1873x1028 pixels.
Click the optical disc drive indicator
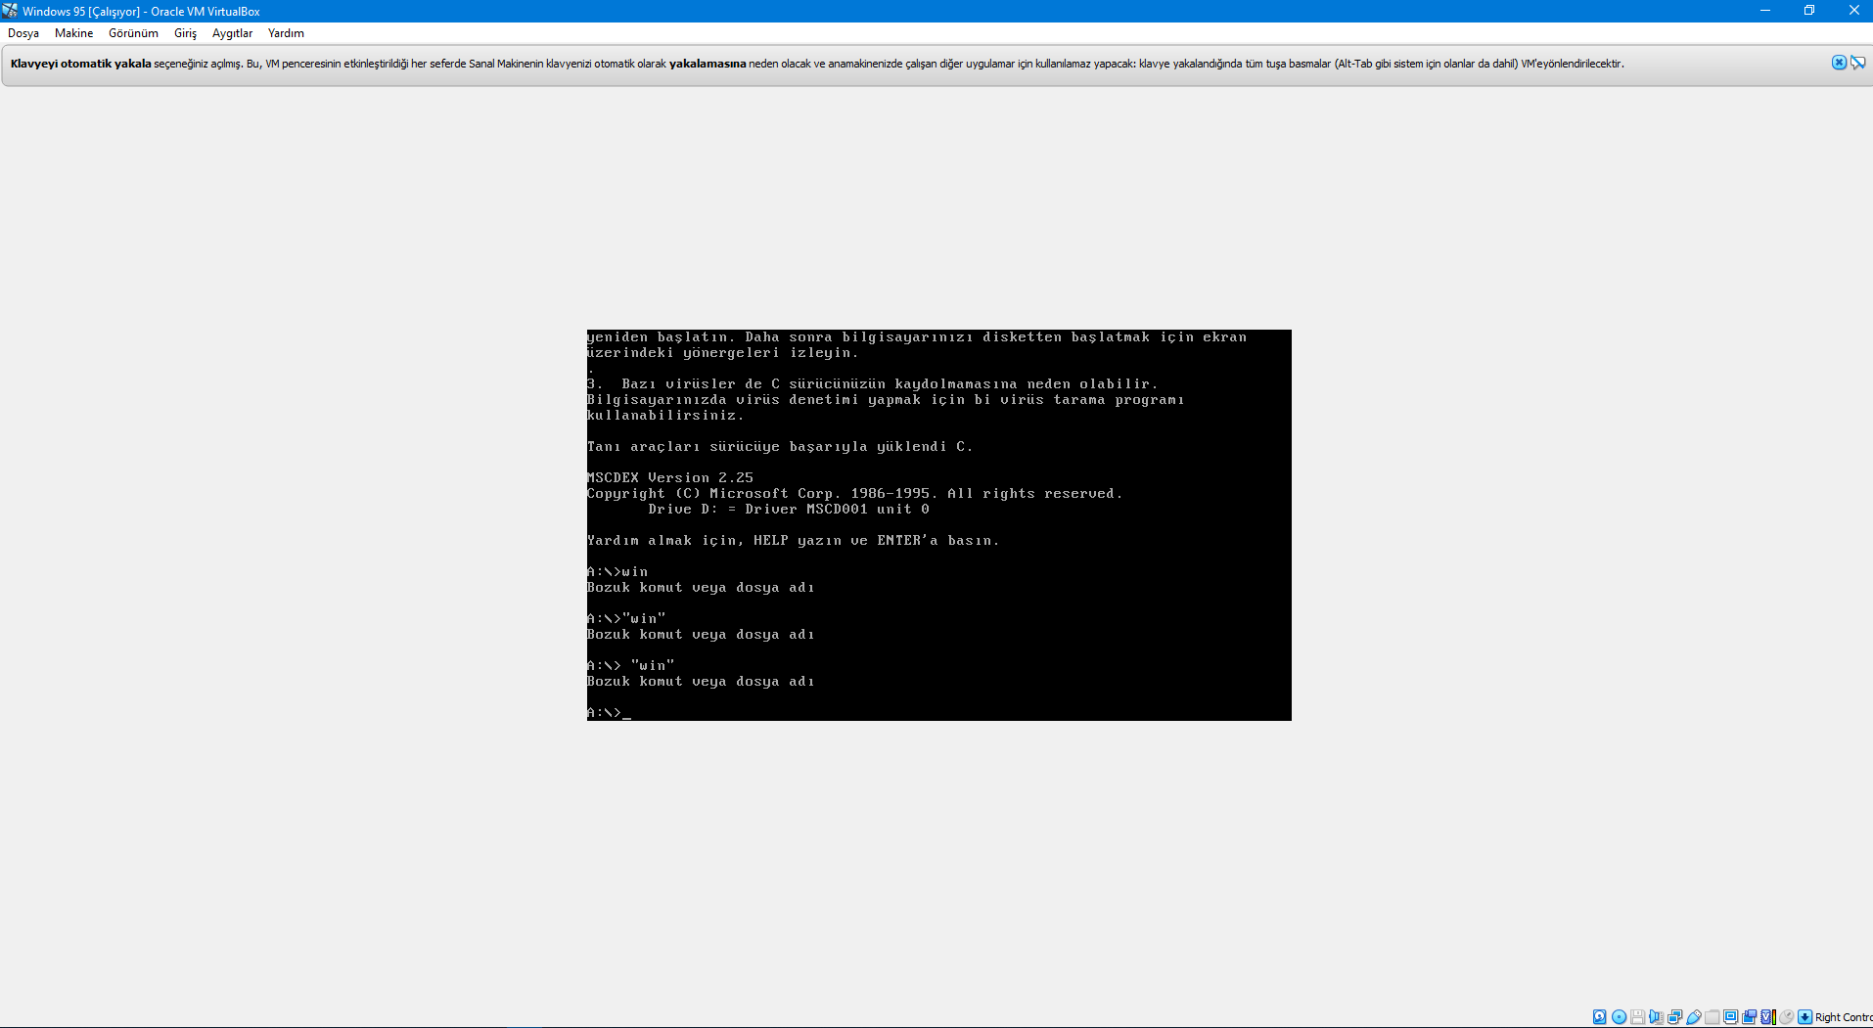1619,1017
